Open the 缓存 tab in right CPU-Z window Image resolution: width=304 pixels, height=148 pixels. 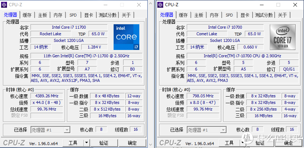[183, 15]
